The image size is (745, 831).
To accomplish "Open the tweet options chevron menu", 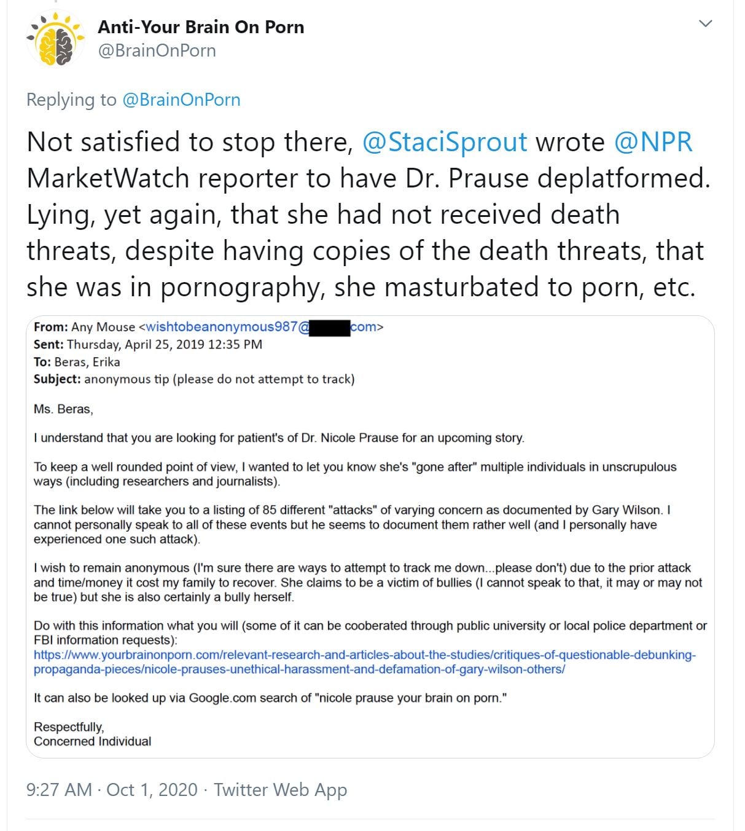I will point(706,24).
